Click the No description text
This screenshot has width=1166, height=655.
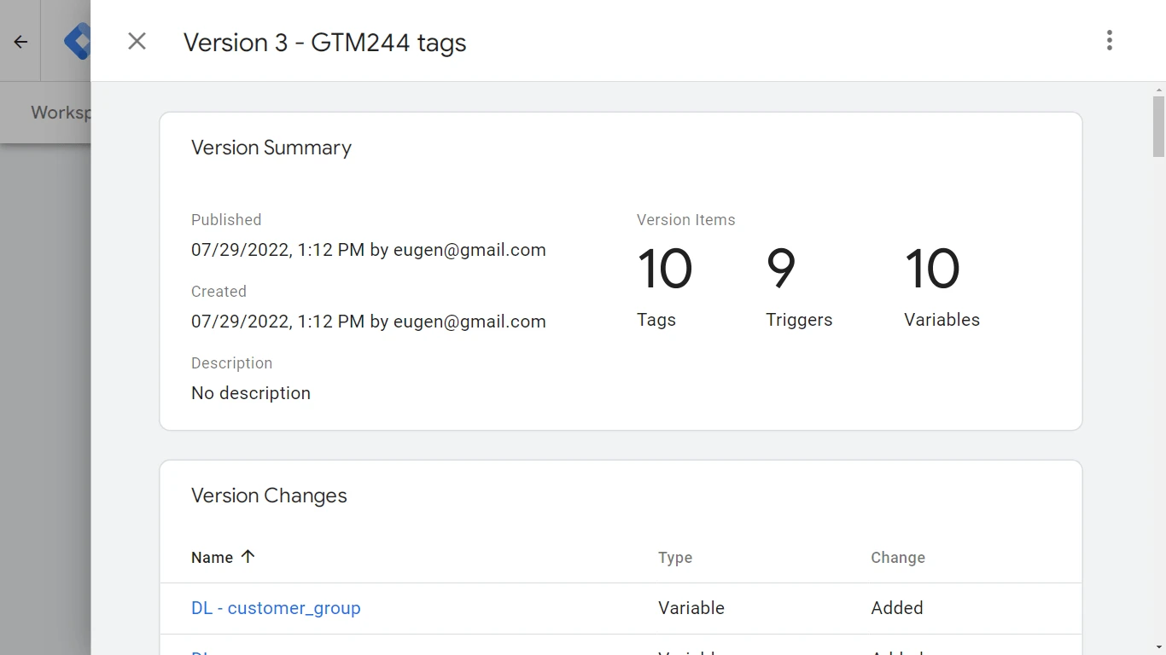click(x=251, y=393)
